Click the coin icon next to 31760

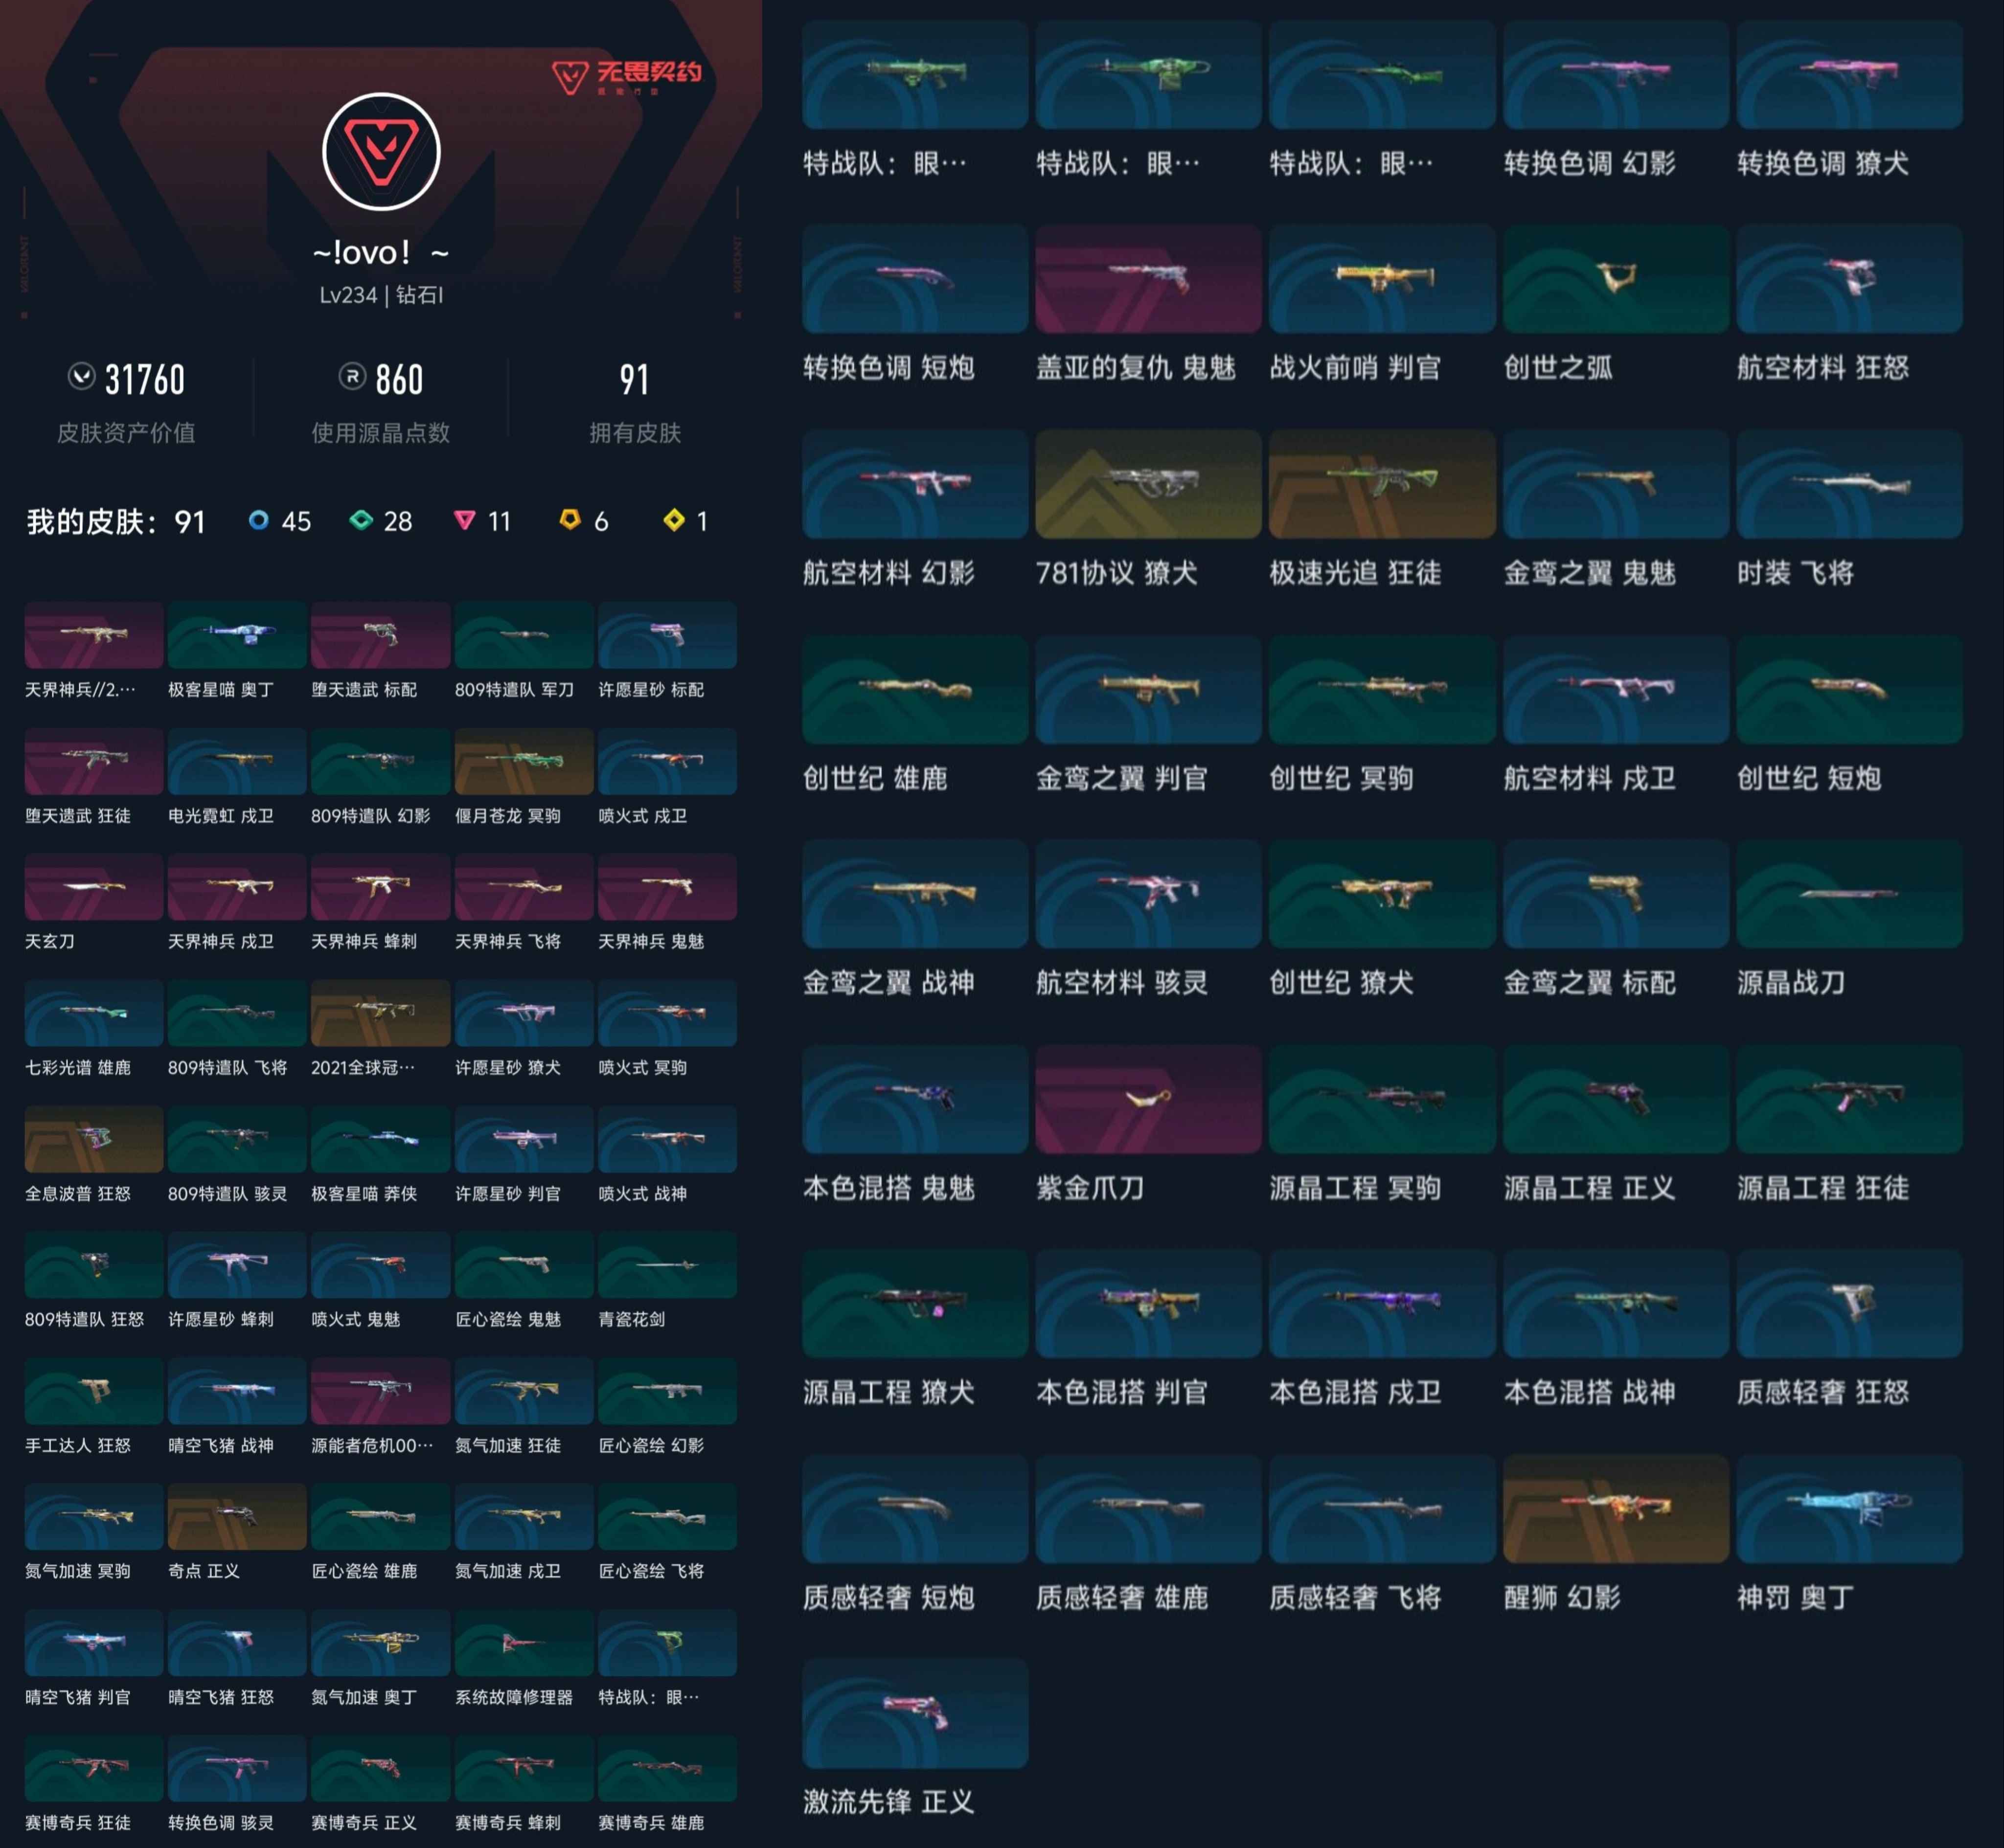[x=81, y=377]
